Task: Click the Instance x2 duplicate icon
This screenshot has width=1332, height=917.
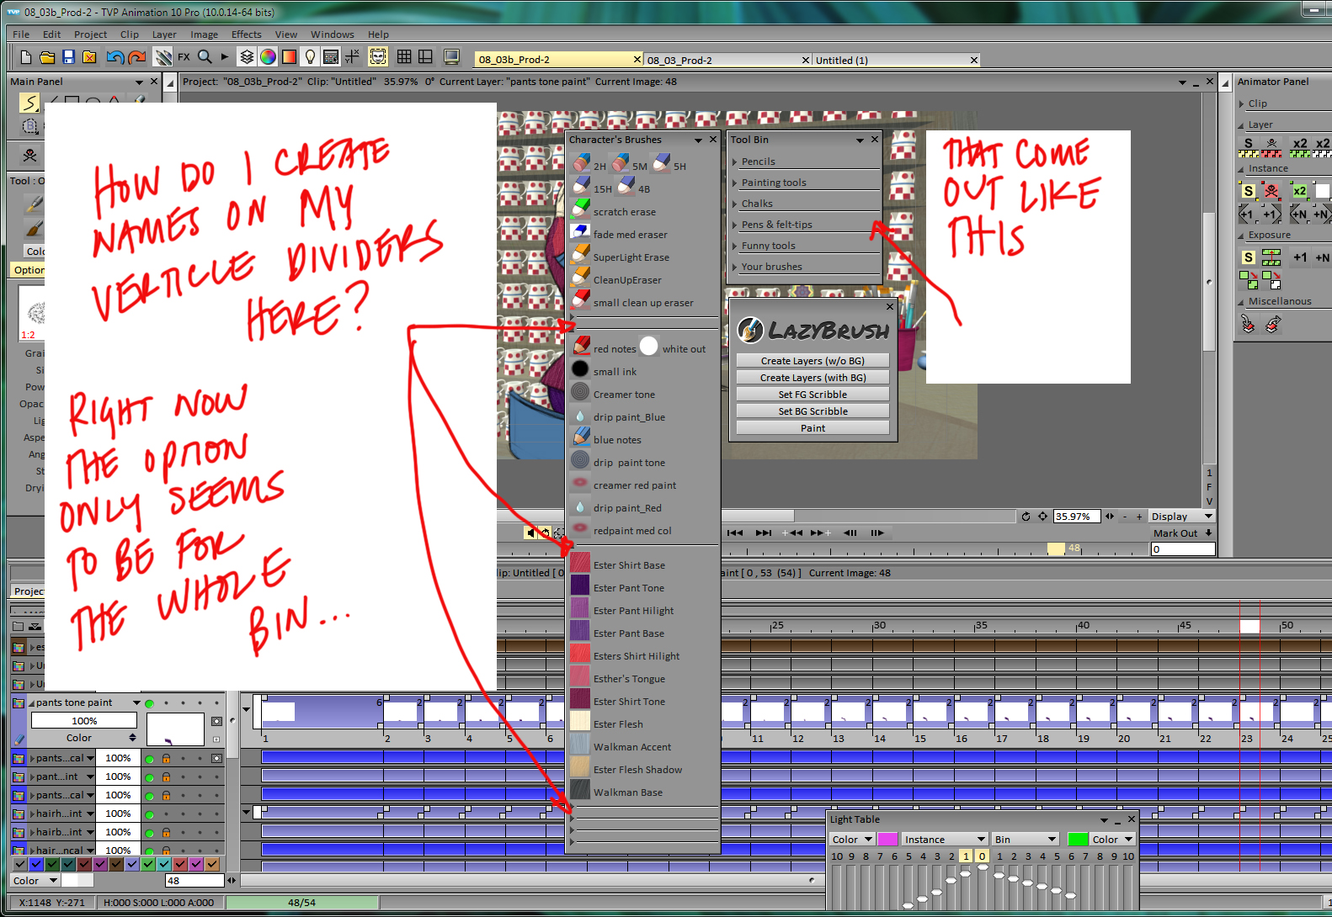Action: tap(1299, 192)
